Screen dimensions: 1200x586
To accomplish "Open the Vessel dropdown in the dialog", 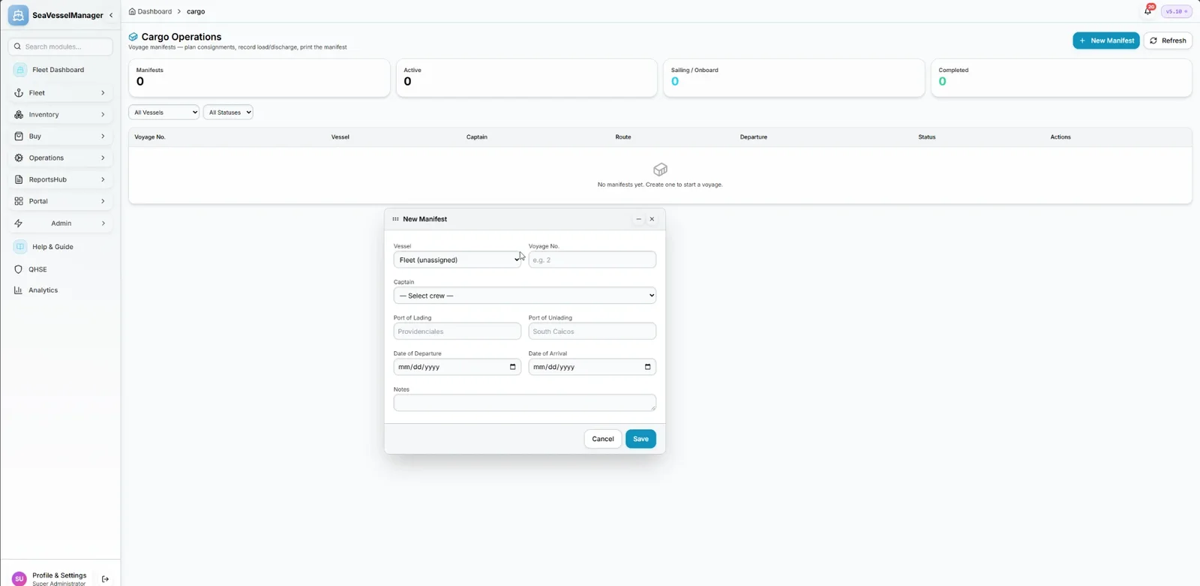I will tap(457, 260).
